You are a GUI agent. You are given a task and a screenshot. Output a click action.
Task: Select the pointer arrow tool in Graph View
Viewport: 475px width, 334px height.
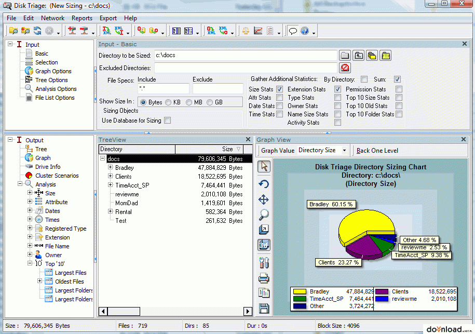pos(264,166)
